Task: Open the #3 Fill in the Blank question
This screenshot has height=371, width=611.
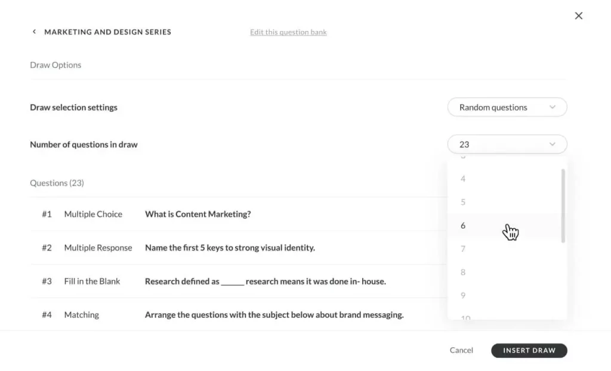Action: 265,282
